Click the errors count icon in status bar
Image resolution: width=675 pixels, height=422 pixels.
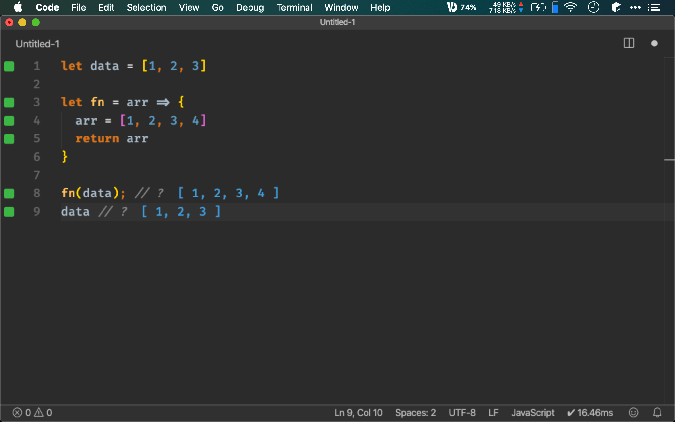tap(17, 412)
